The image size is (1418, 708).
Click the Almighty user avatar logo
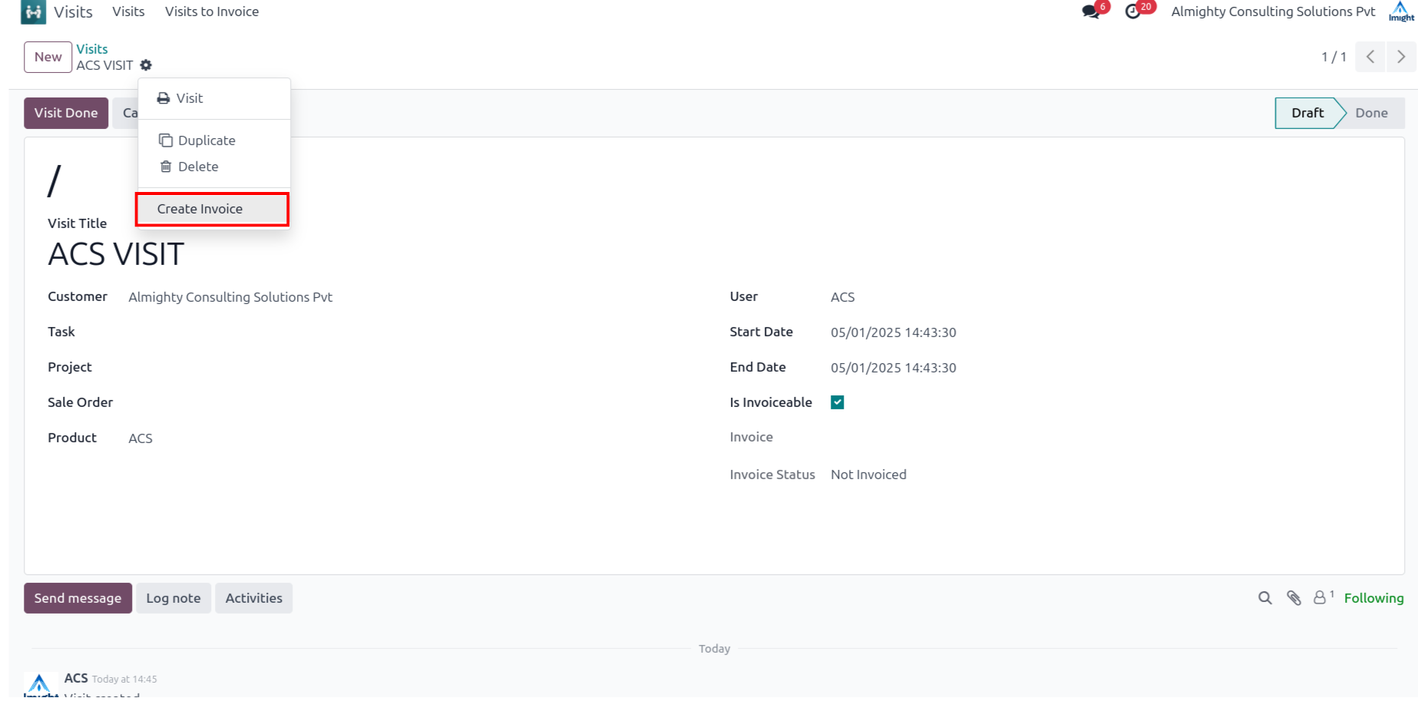[x=1401, y=12]
